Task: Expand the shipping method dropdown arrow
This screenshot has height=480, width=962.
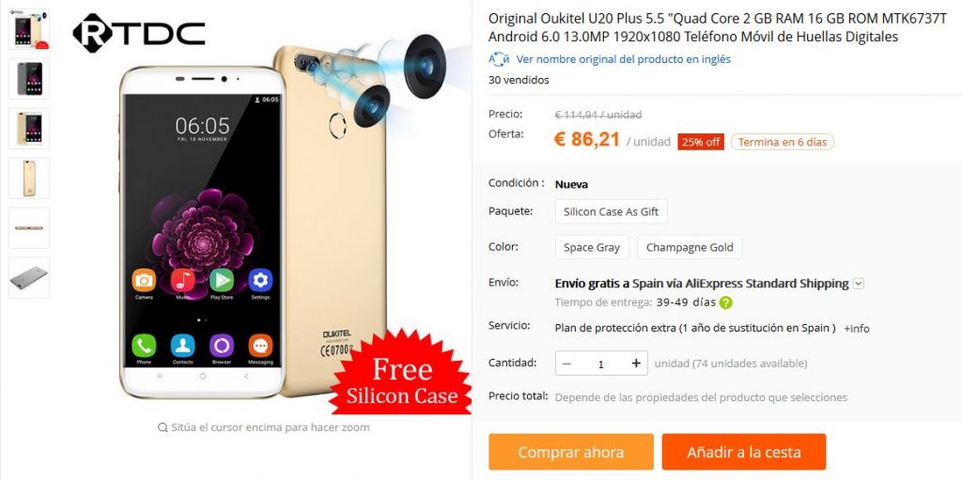Action: click(x=859, y=284)
